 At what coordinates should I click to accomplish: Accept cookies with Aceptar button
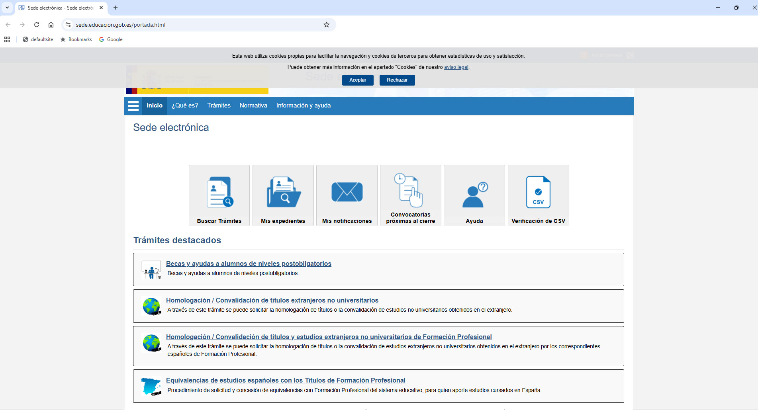(358, 80)
